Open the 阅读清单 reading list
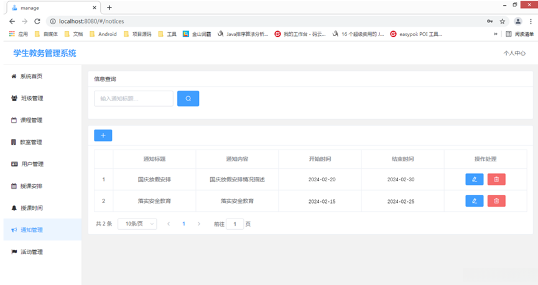The width and height of the screenshot is (538, 285). click(520, 34)
